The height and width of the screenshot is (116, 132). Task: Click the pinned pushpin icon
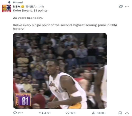[x=9, y=2]
